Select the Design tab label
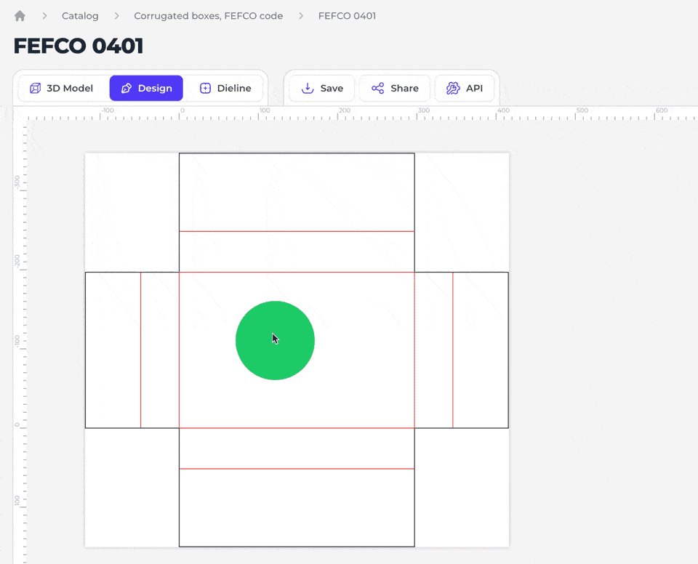The image size is (698, 564). pyautogui.click(x=155, y=89)
